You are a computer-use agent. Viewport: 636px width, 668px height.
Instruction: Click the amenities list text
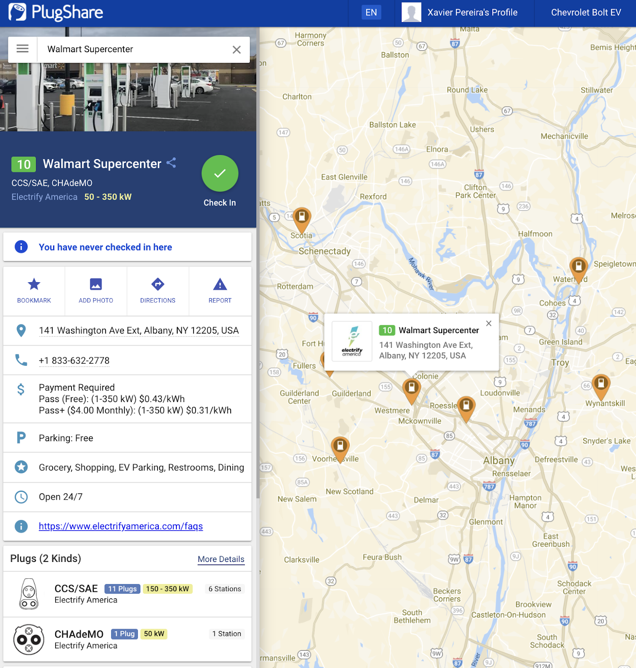[141, 467]
